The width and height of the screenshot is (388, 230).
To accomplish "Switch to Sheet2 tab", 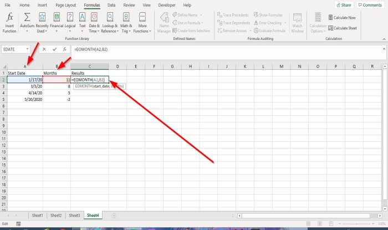I will (56, 216).
